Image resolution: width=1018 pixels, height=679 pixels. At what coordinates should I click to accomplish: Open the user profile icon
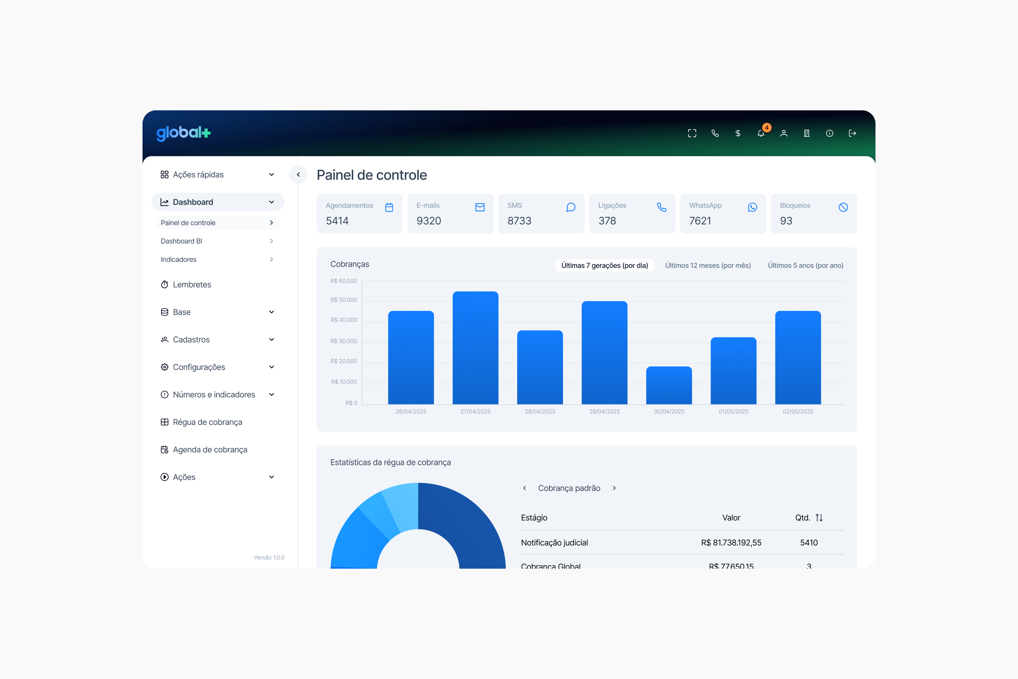point(784,133)
